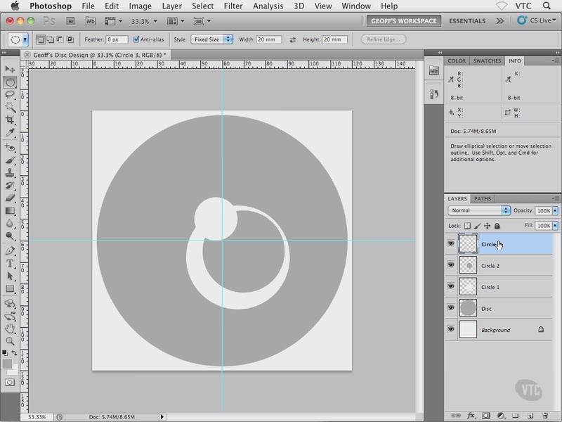562x422 pixels.
Task: Open macOS Spotlight search
Action: click(547, 6)
